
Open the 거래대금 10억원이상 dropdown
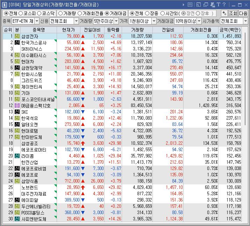[x=199, y=21]
